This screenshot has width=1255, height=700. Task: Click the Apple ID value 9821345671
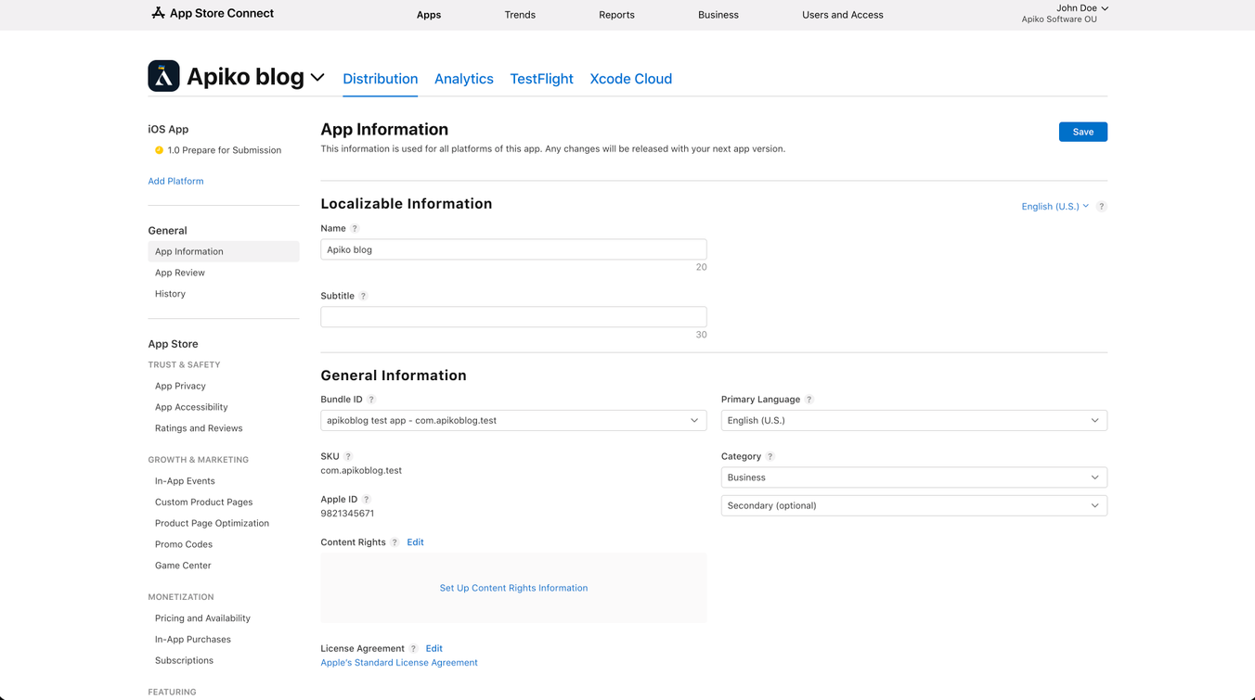click(347, 514)
